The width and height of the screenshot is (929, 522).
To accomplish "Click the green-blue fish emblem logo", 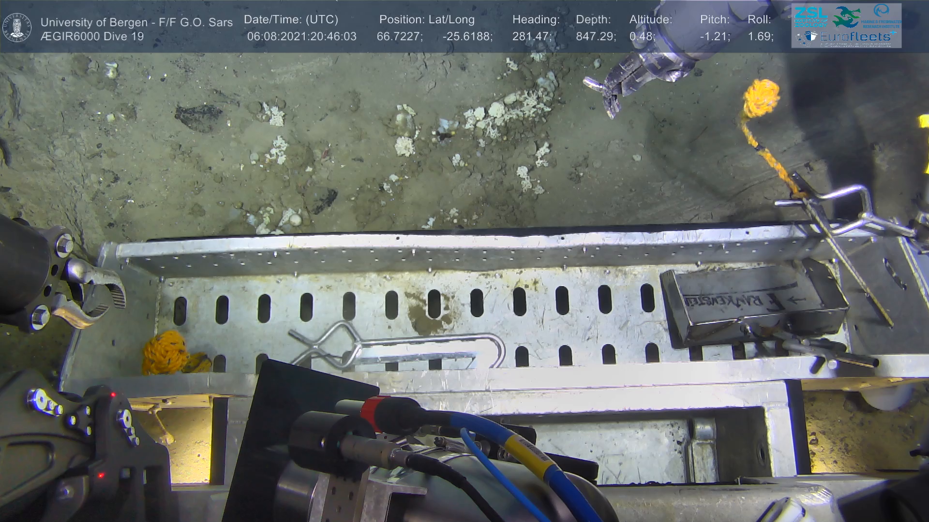I will (x=846, y=17).
